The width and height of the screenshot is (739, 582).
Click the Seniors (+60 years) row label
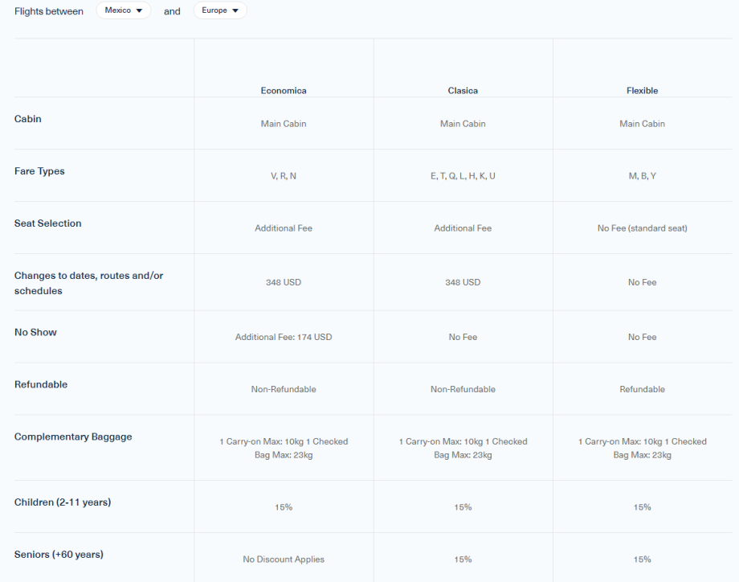tap(59, 555)
